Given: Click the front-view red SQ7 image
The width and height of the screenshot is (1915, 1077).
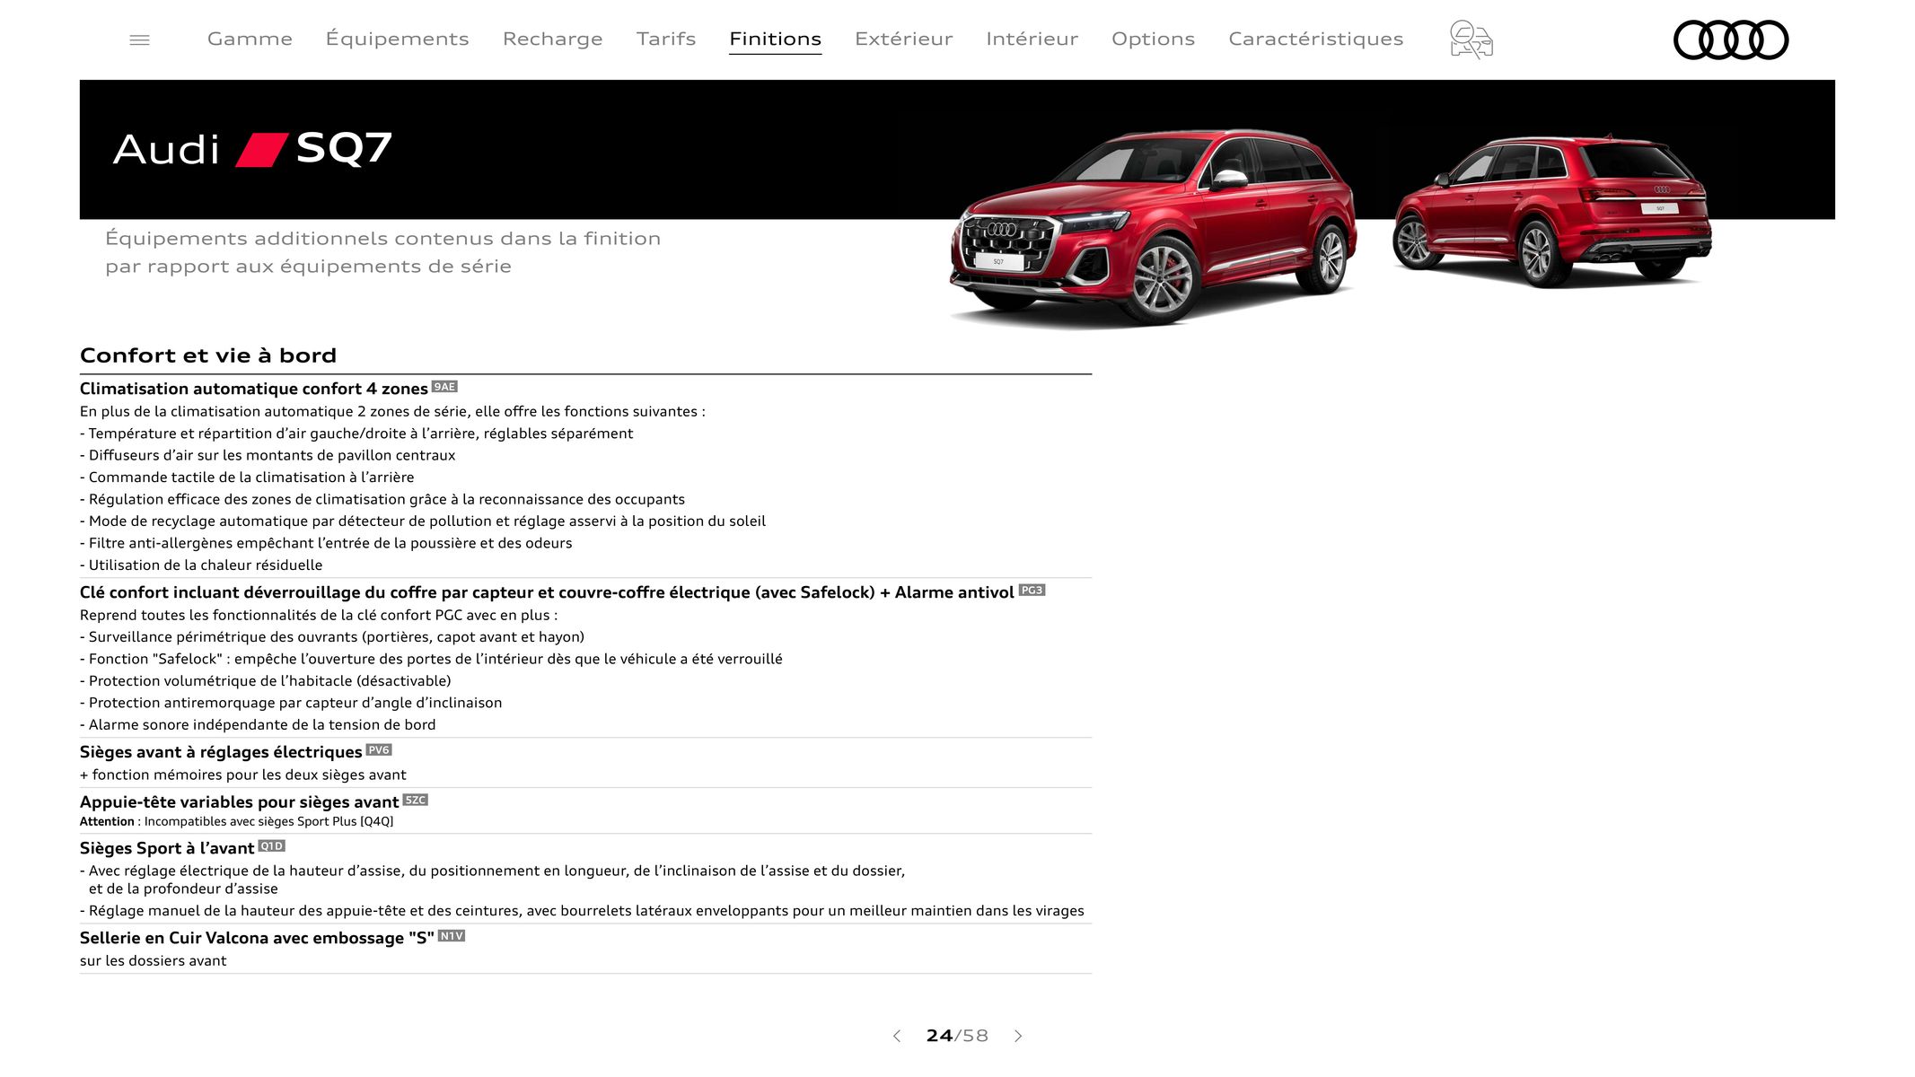Looking at the screenshot, I should [1153, 228].
